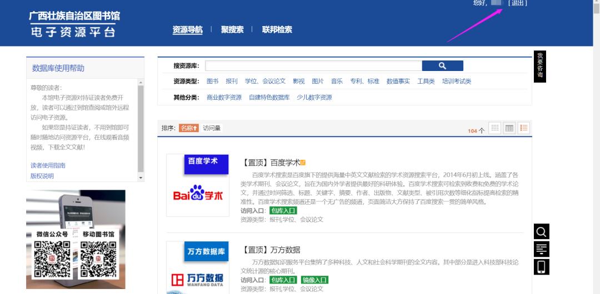
Task: Open the 【置顶】万方数据 title link
Action: 271,250
